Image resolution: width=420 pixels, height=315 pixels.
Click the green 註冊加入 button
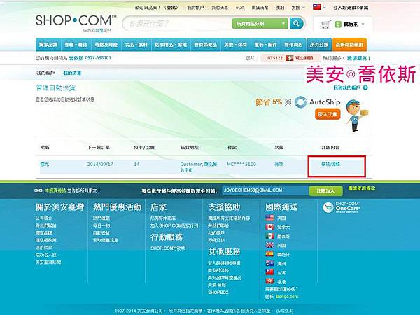tap(325, 190)
